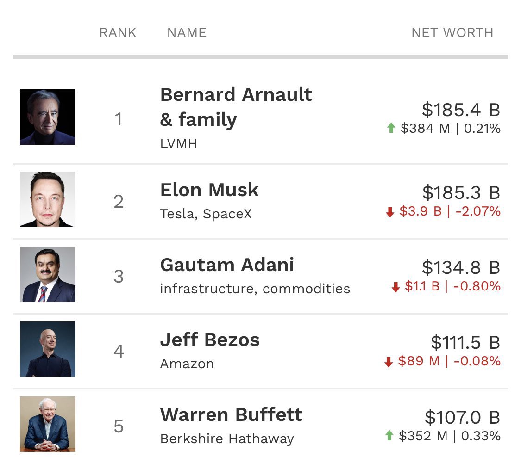Click the rank number 3 entry
The width and height of the screenshot is (521, 457).
click(x=119, y=277)
